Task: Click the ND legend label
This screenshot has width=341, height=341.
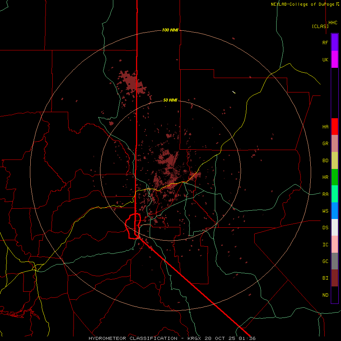Action: 325,295
